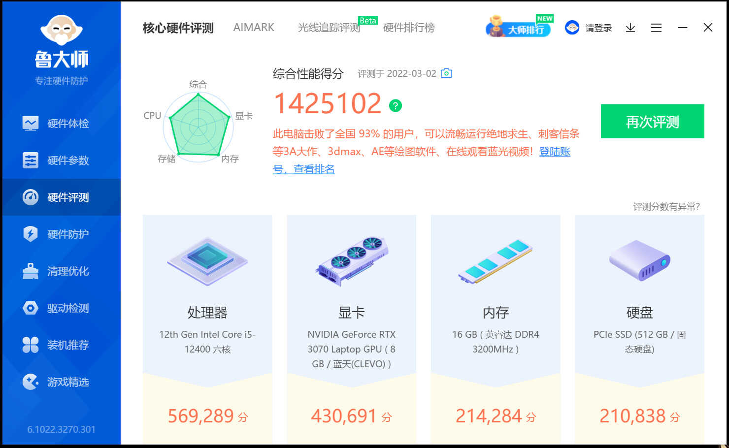
Task: Click the processor chip illustration
Action: (x=207, y=262)
